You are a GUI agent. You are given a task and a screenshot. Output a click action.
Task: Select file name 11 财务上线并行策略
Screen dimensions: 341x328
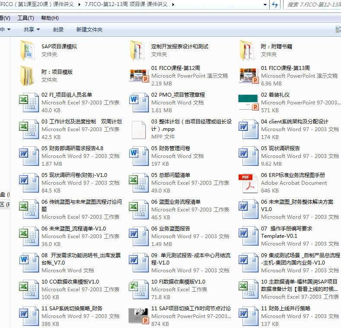(286, 309)
